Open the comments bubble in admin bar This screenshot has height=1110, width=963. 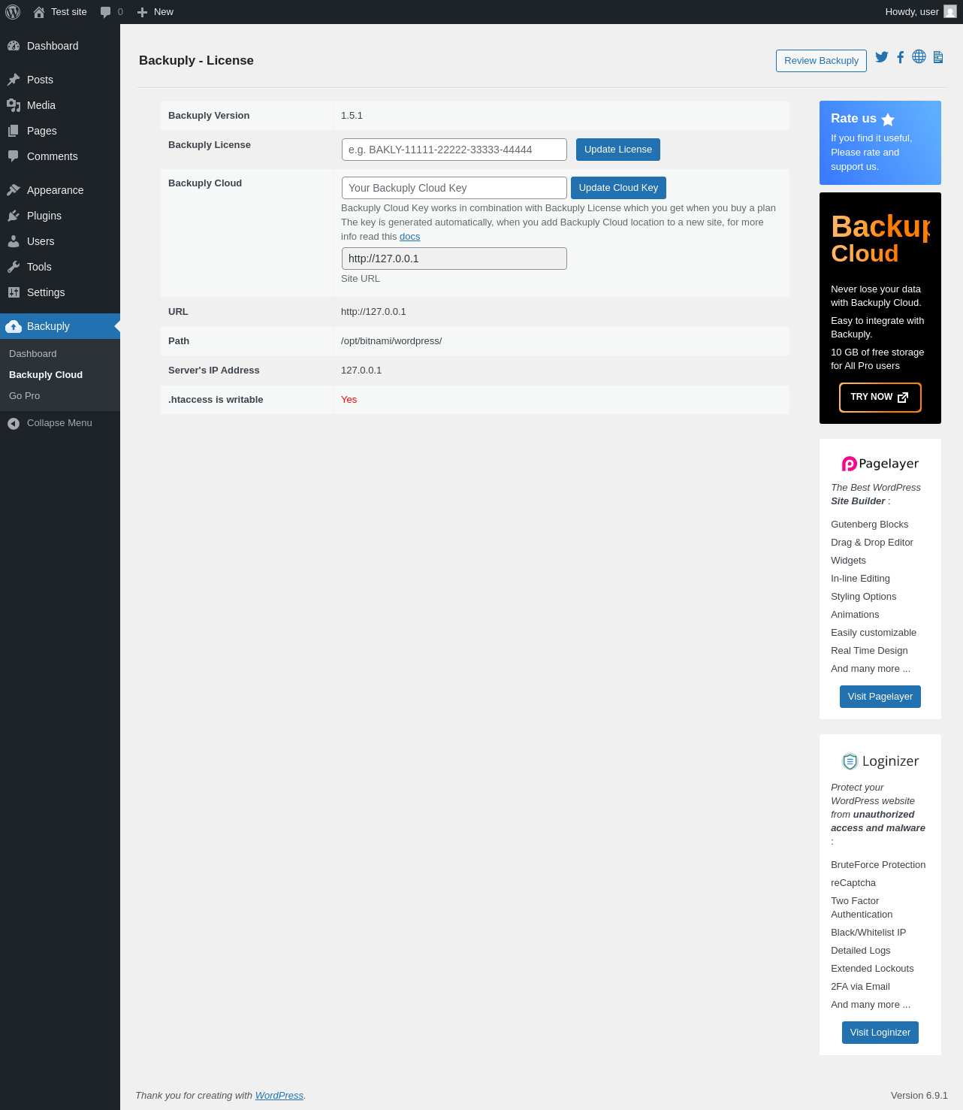pos(106,12)
